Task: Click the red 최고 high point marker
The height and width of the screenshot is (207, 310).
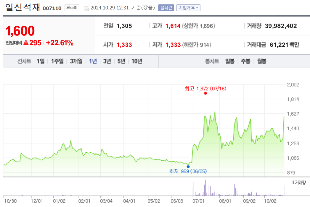Action: 205,93
